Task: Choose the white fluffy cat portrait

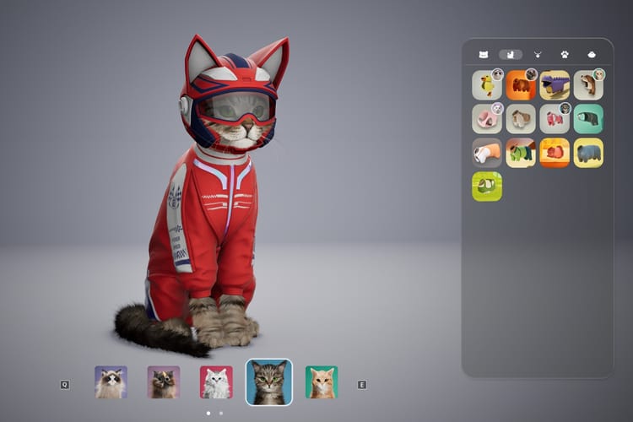Action: click(x=216, y=382)
